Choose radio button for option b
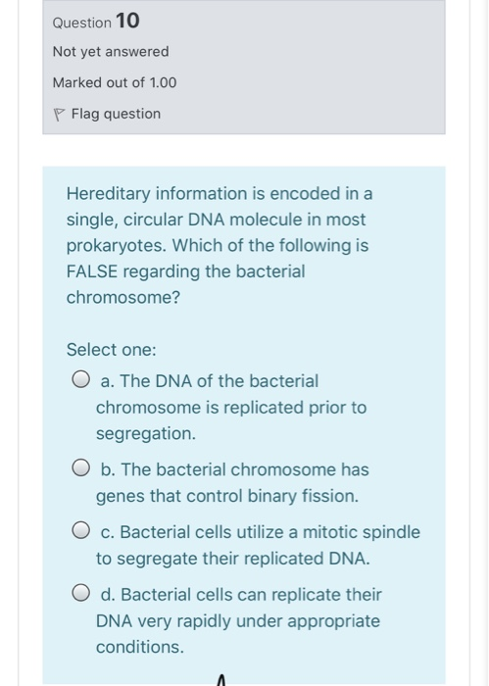489x686 pixels. click(81, 467)
